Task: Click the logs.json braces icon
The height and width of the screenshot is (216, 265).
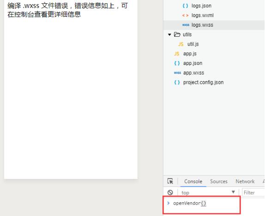Action: coord(185,6)
